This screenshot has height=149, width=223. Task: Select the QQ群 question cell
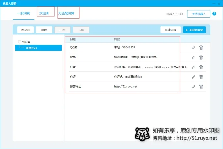(x=74, y=47)
